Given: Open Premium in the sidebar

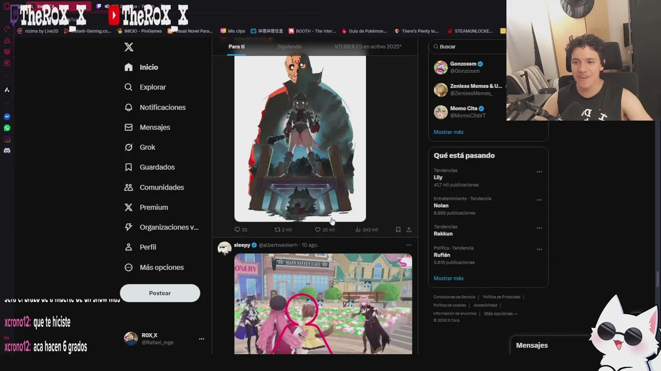Looking at the screenshot, I should 146,207.
